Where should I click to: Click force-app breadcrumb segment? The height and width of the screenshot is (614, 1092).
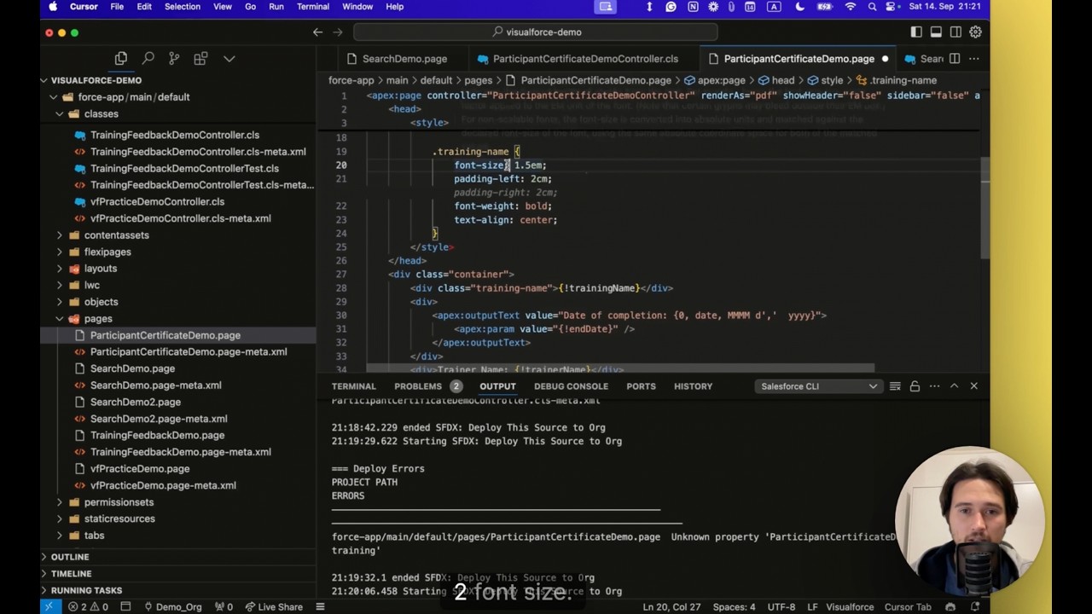[351, 80]
